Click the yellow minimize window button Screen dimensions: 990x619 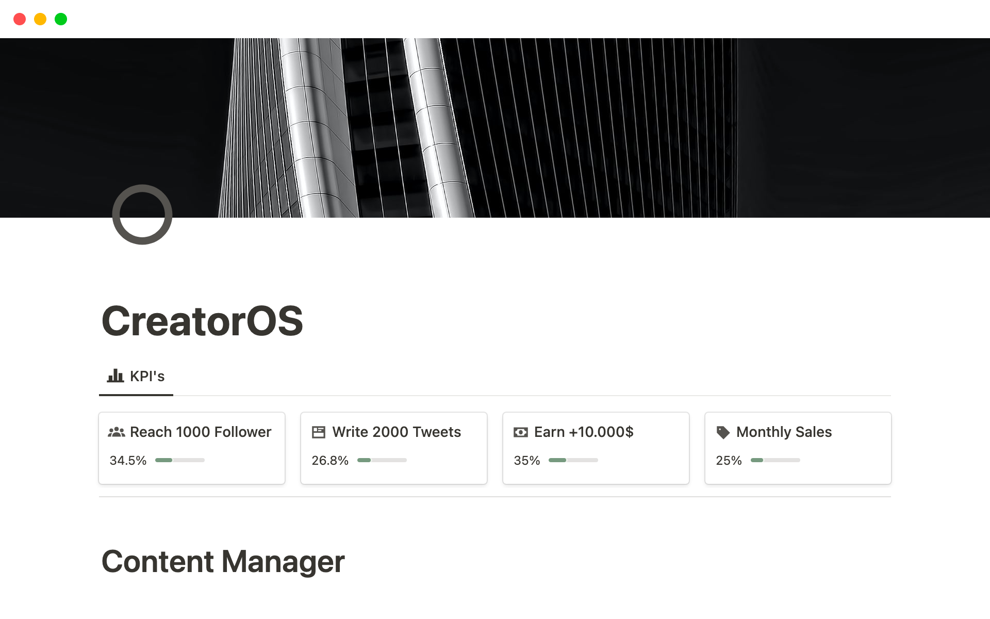[40, 19]
